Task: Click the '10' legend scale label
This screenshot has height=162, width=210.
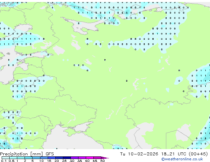Action: coord(41,161)
